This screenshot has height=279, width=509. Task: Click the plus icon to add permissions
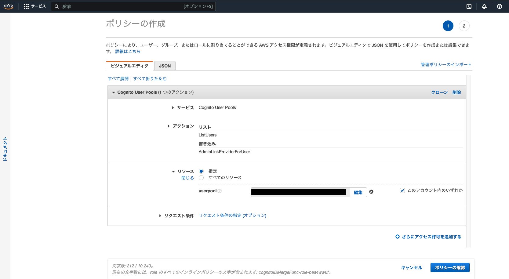coord(398,237)
